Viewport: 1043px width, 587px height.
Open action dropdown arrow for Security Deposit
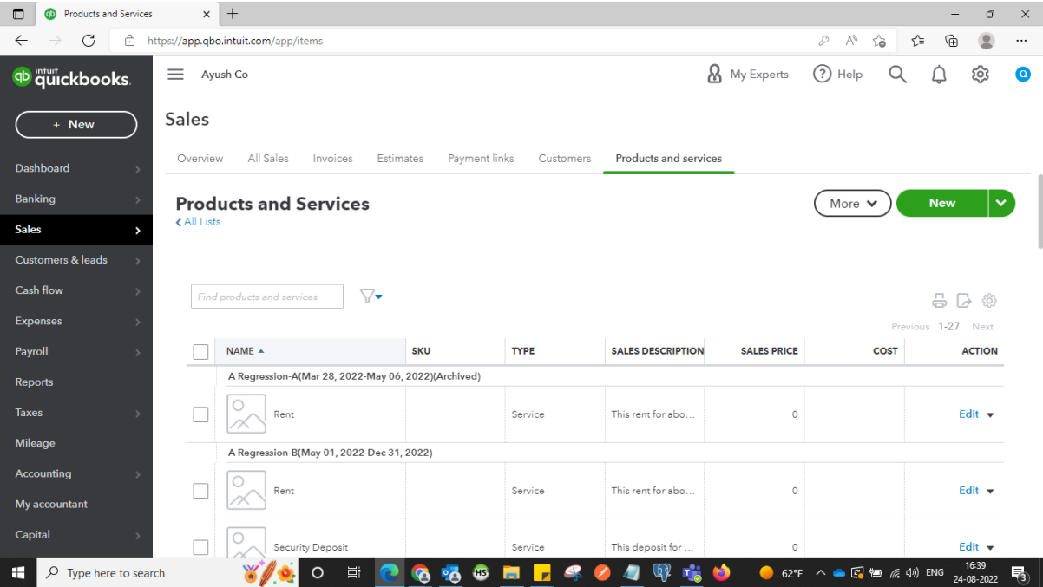point(990,548)
